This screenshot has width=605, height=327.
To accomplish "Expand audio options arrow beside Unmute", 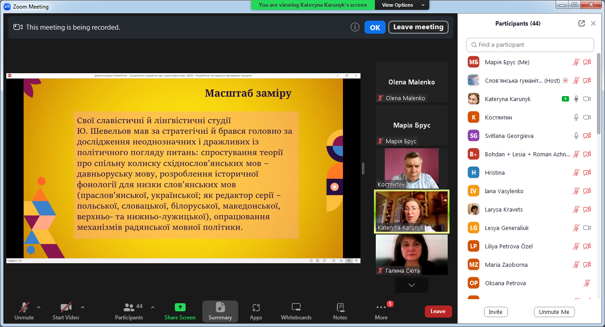I will point(39,307).
